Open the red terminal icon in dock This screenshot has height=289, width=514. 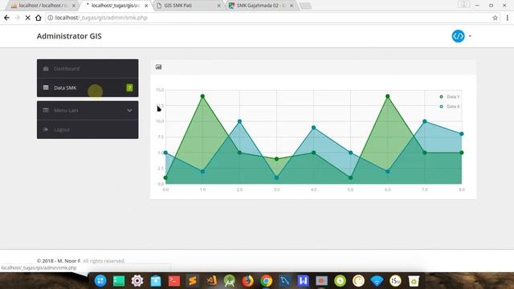[x=174, y=281]
